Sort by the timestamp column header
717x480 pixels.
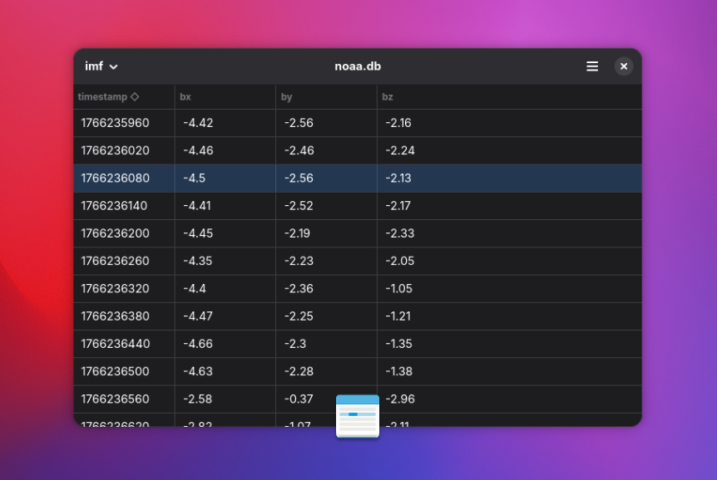pos(103,97)
